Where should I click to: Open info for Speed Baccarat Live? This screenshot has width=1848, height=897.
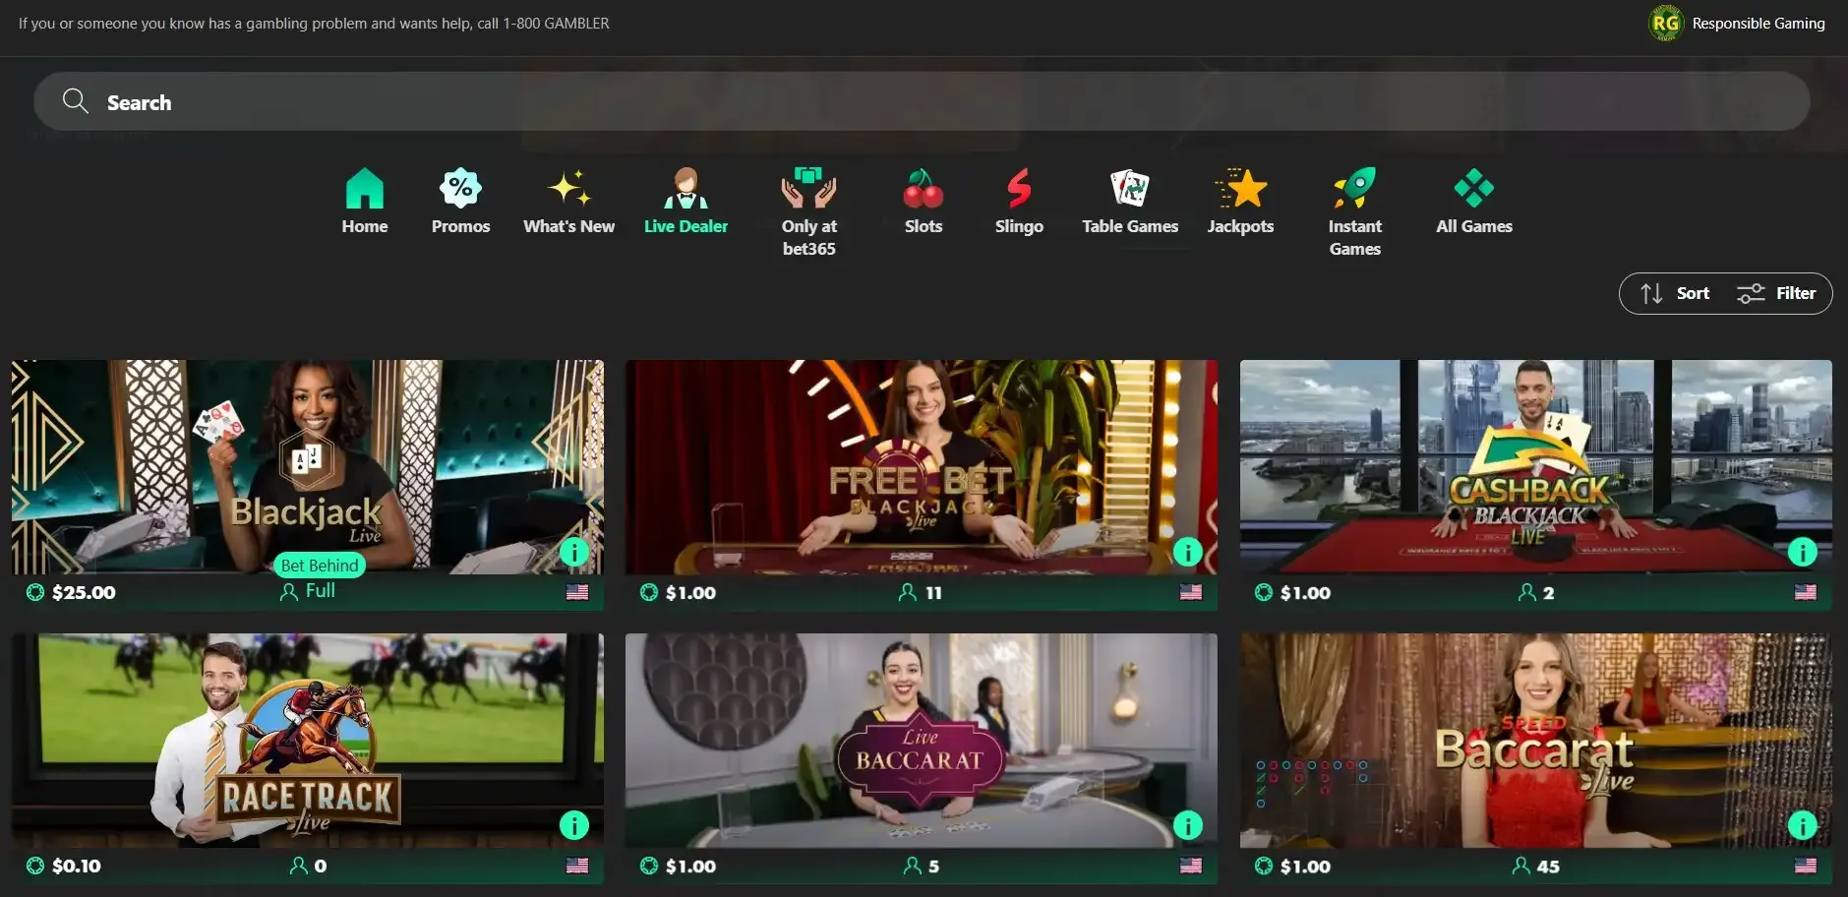coord(1801,825)
